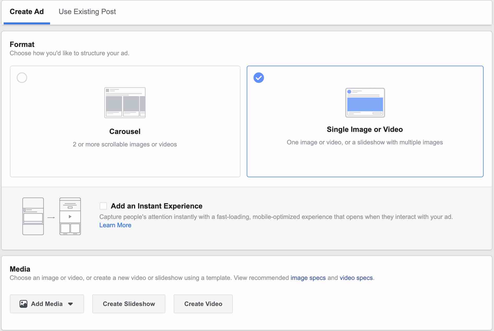Click the expanded Instant Experience phone icon
This screenshot has height=331, width=494.
tap(70, 216)
